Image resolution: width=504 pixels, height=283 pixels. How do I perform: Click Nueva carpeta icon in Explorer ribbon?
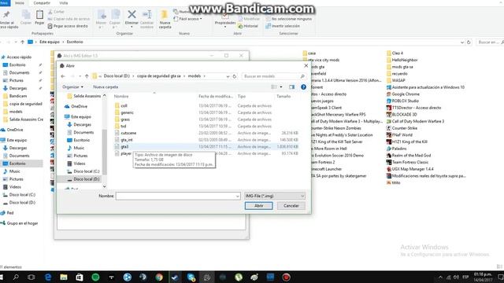coord(165,14)
